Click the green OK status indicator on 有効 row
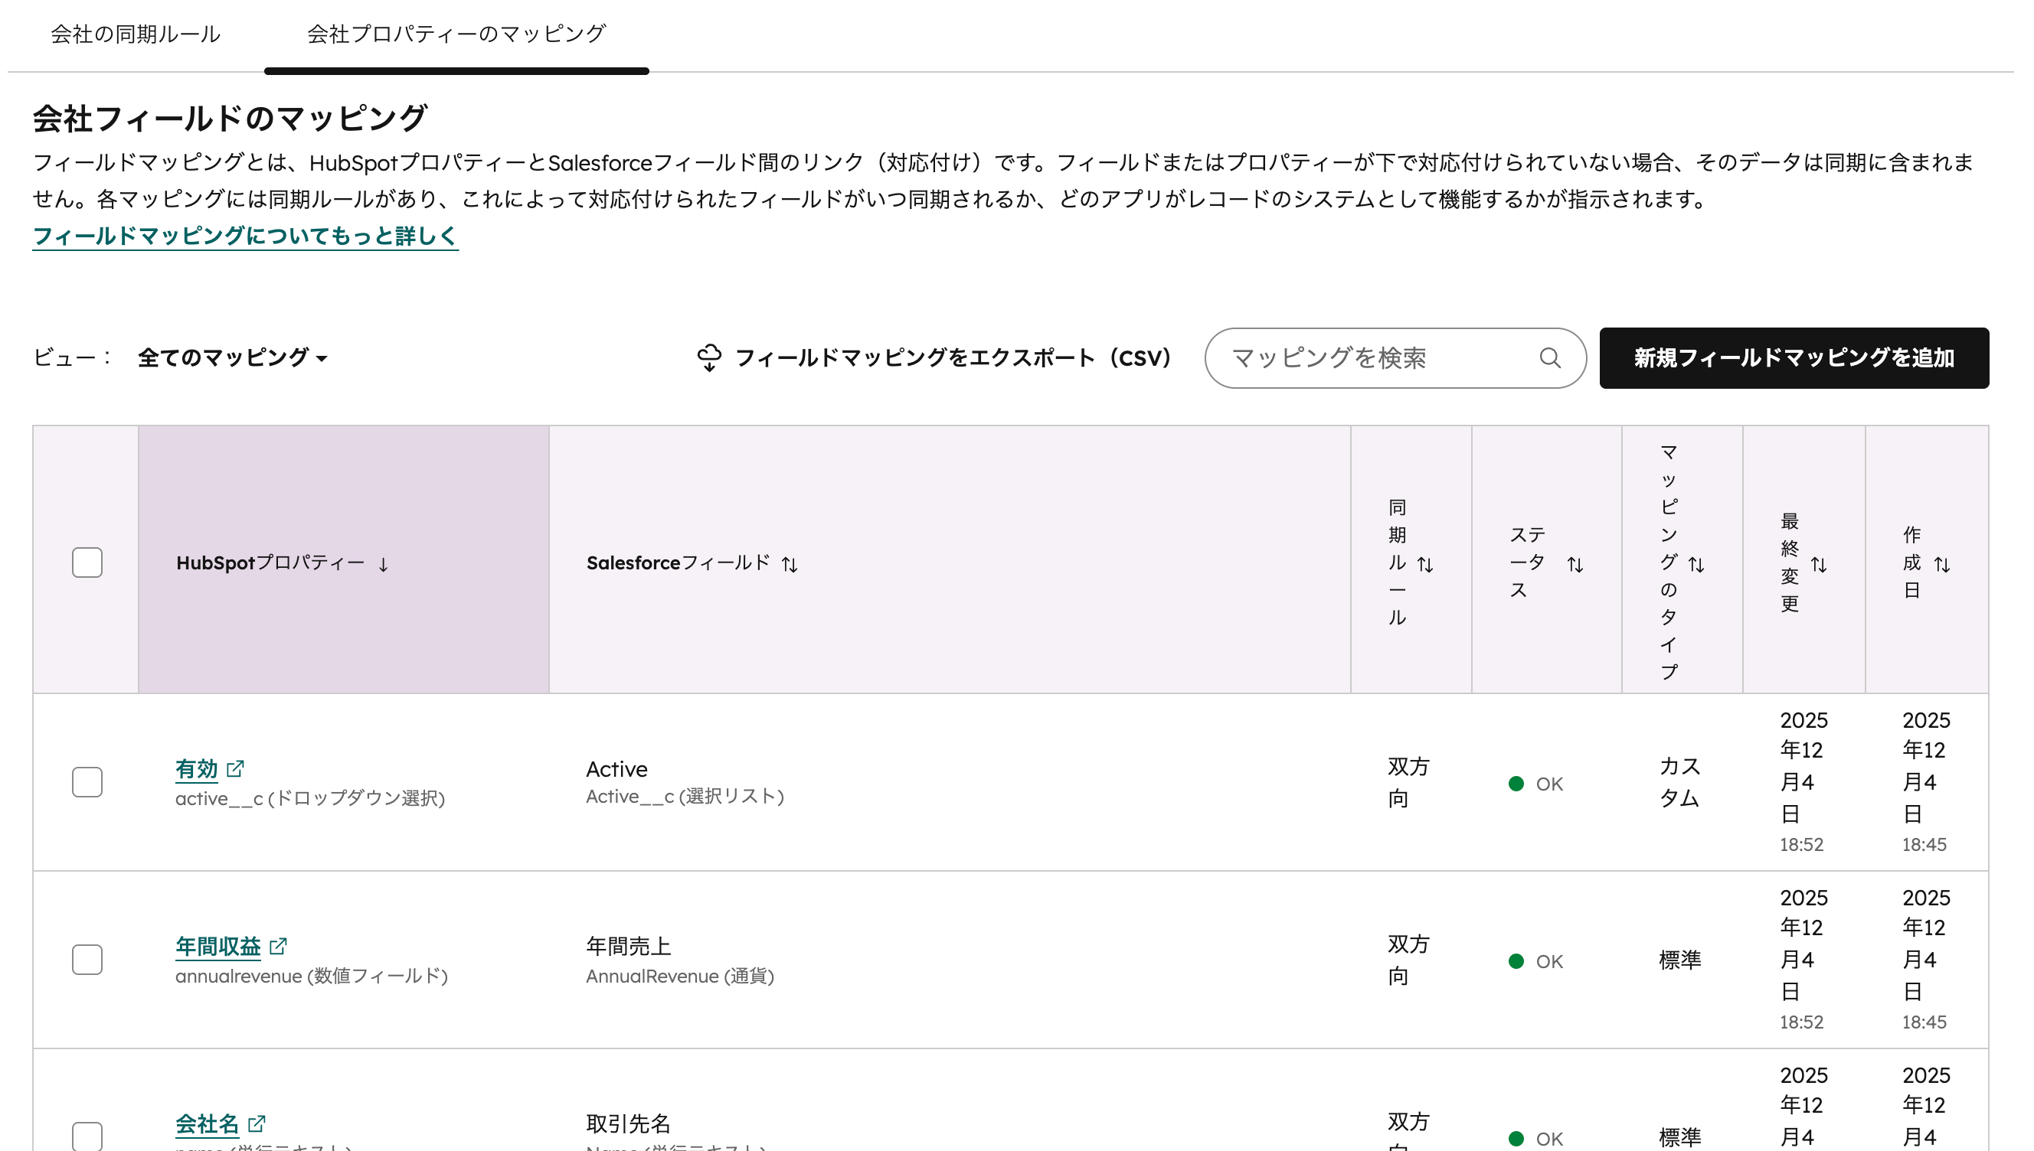 [x=1516, y=784]
